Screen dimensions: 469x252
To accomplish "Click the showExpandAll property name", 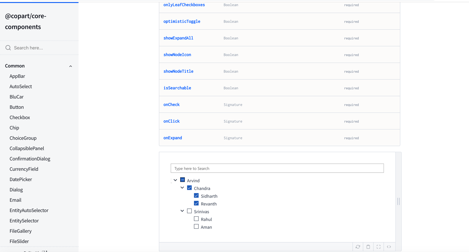I will click(178, 38).
